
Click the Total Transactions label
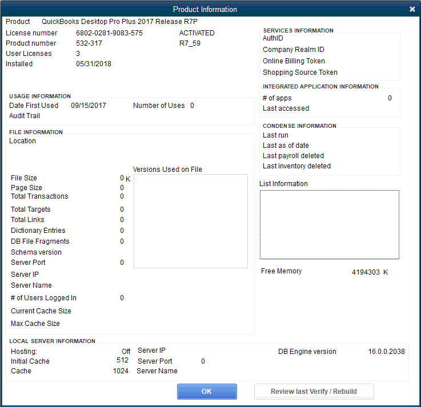39,196
